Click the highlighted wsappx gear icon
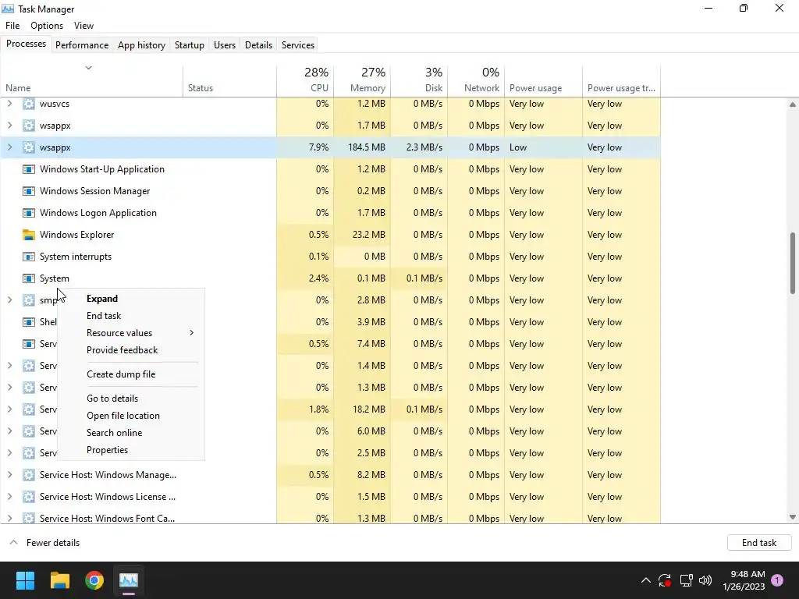 (x=29, y=147)
